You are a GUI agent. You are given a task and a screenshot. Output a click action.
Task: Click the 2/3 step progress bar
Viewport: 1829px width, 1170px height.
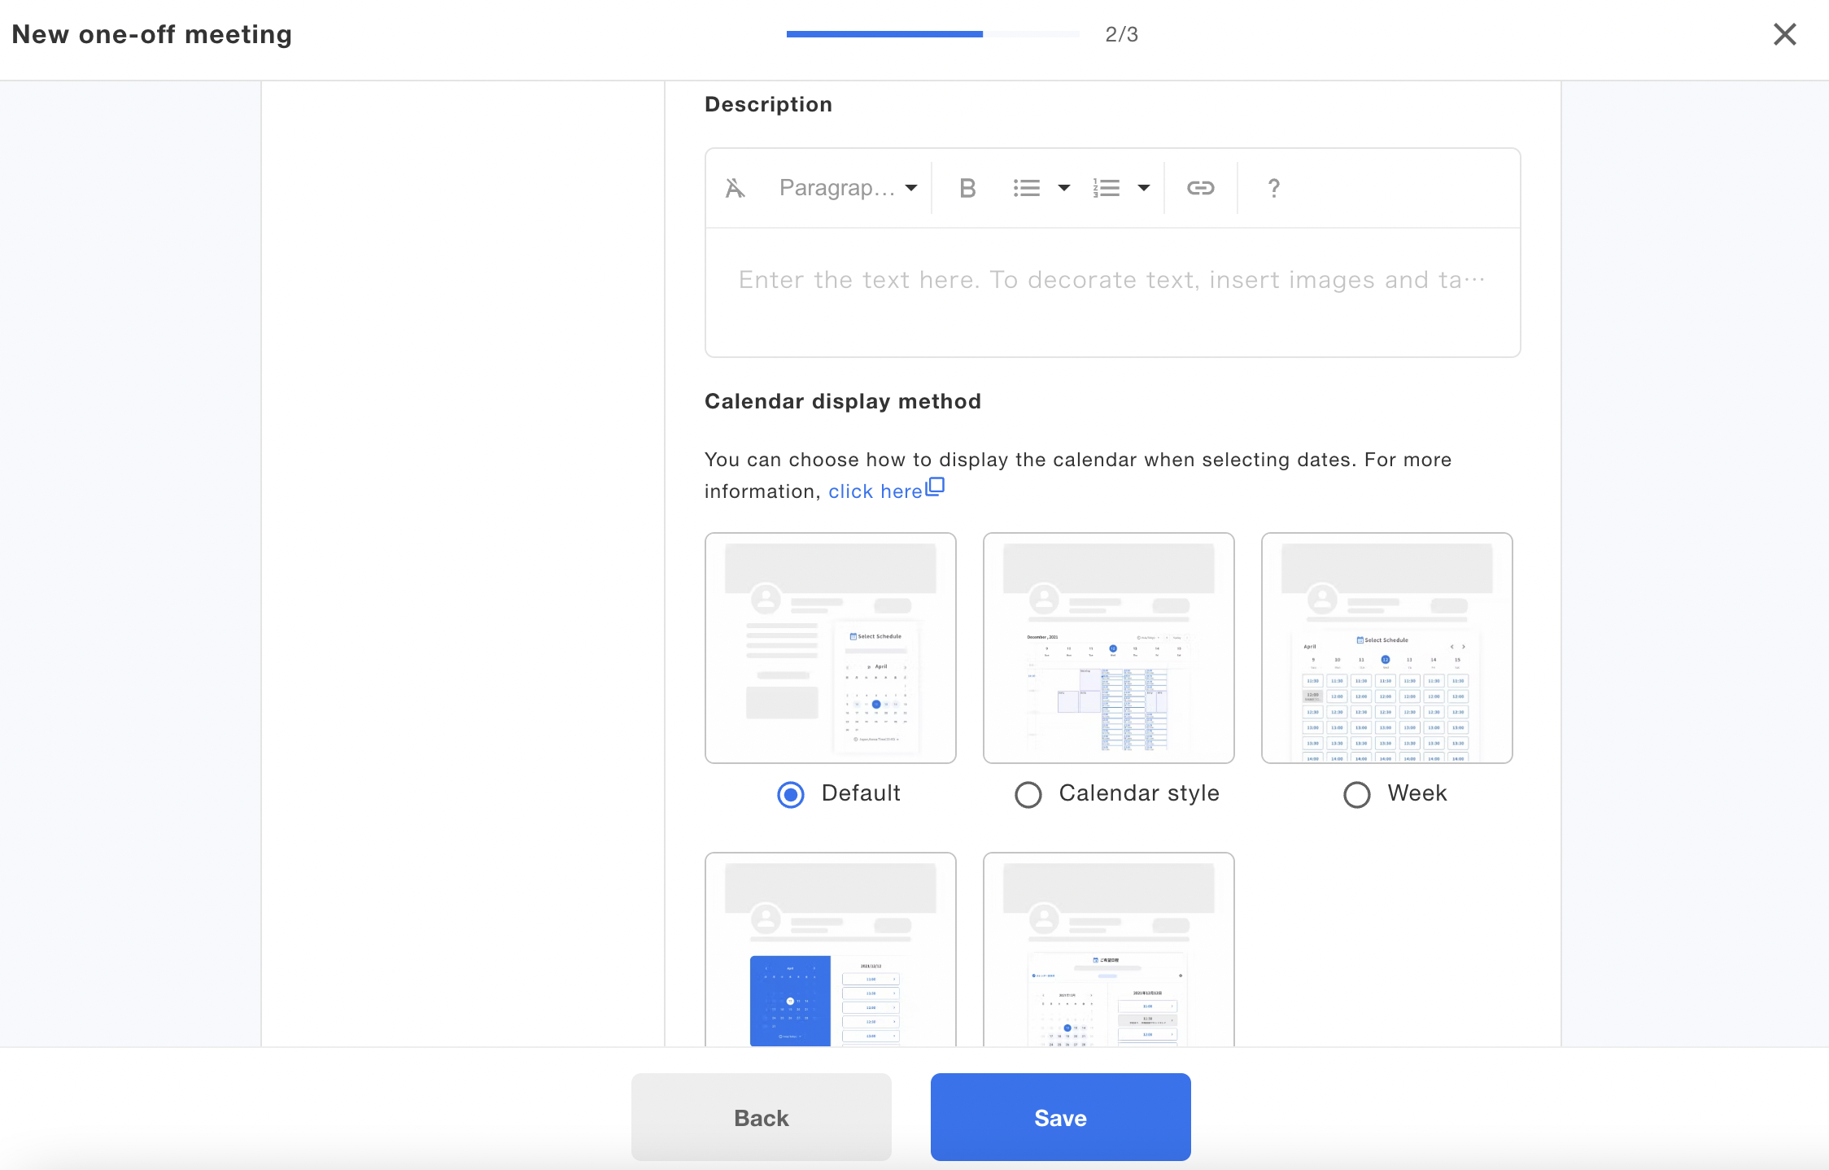coord(932,34)
